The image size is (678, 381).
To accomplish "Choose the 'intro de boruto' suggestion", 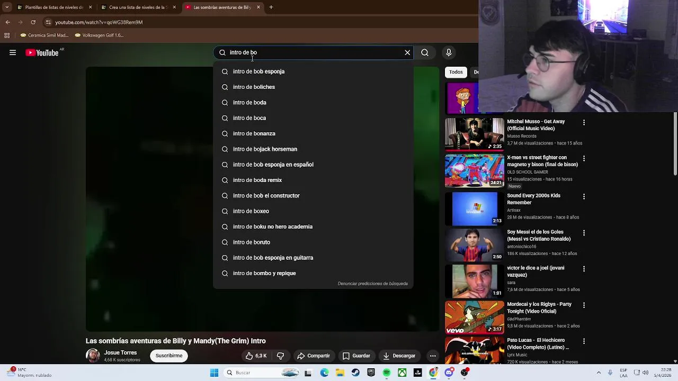I will point(313,242).
